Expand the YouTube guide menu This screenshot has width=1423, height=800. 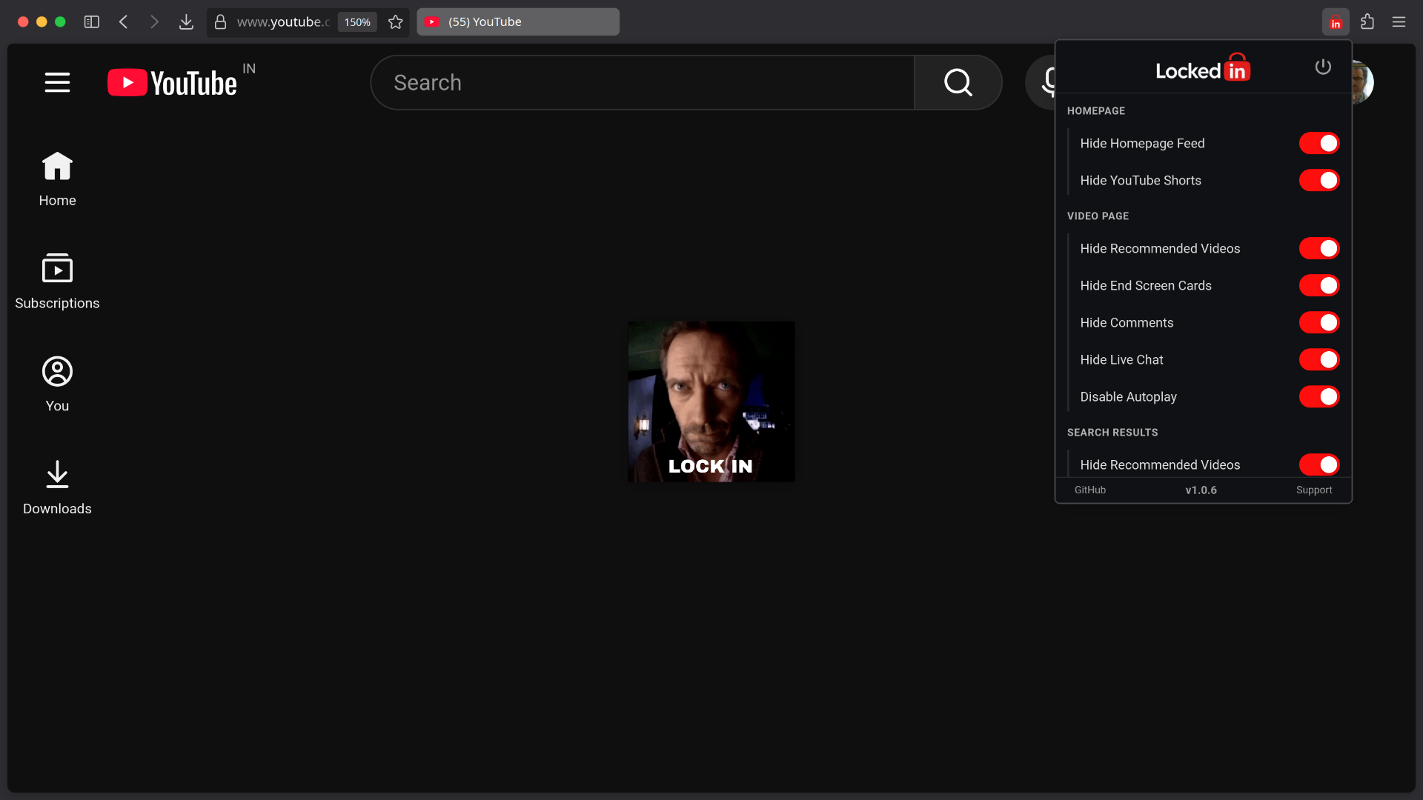(x=57, y=82)
